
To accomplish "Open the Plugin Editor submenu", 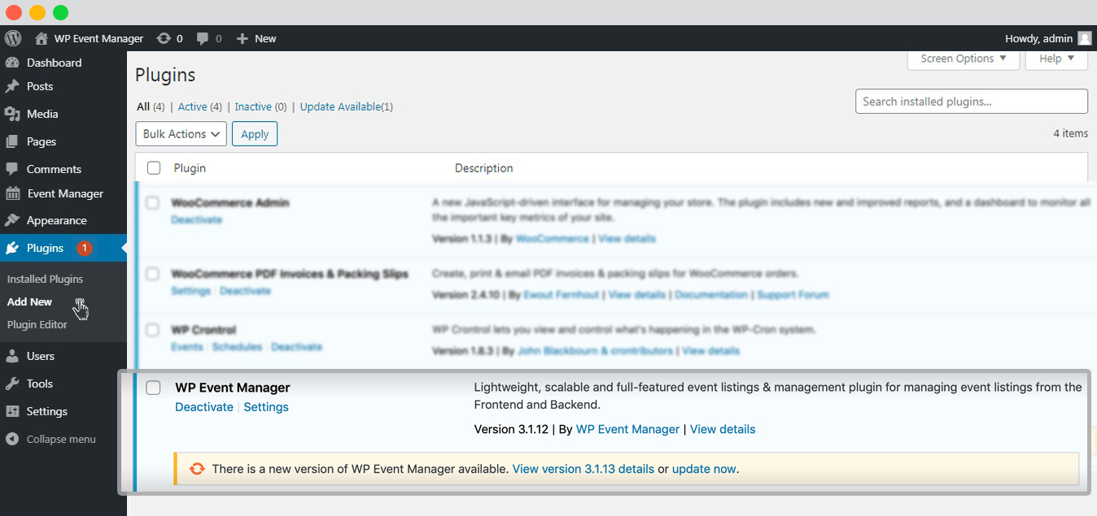I will pos(37,324).
